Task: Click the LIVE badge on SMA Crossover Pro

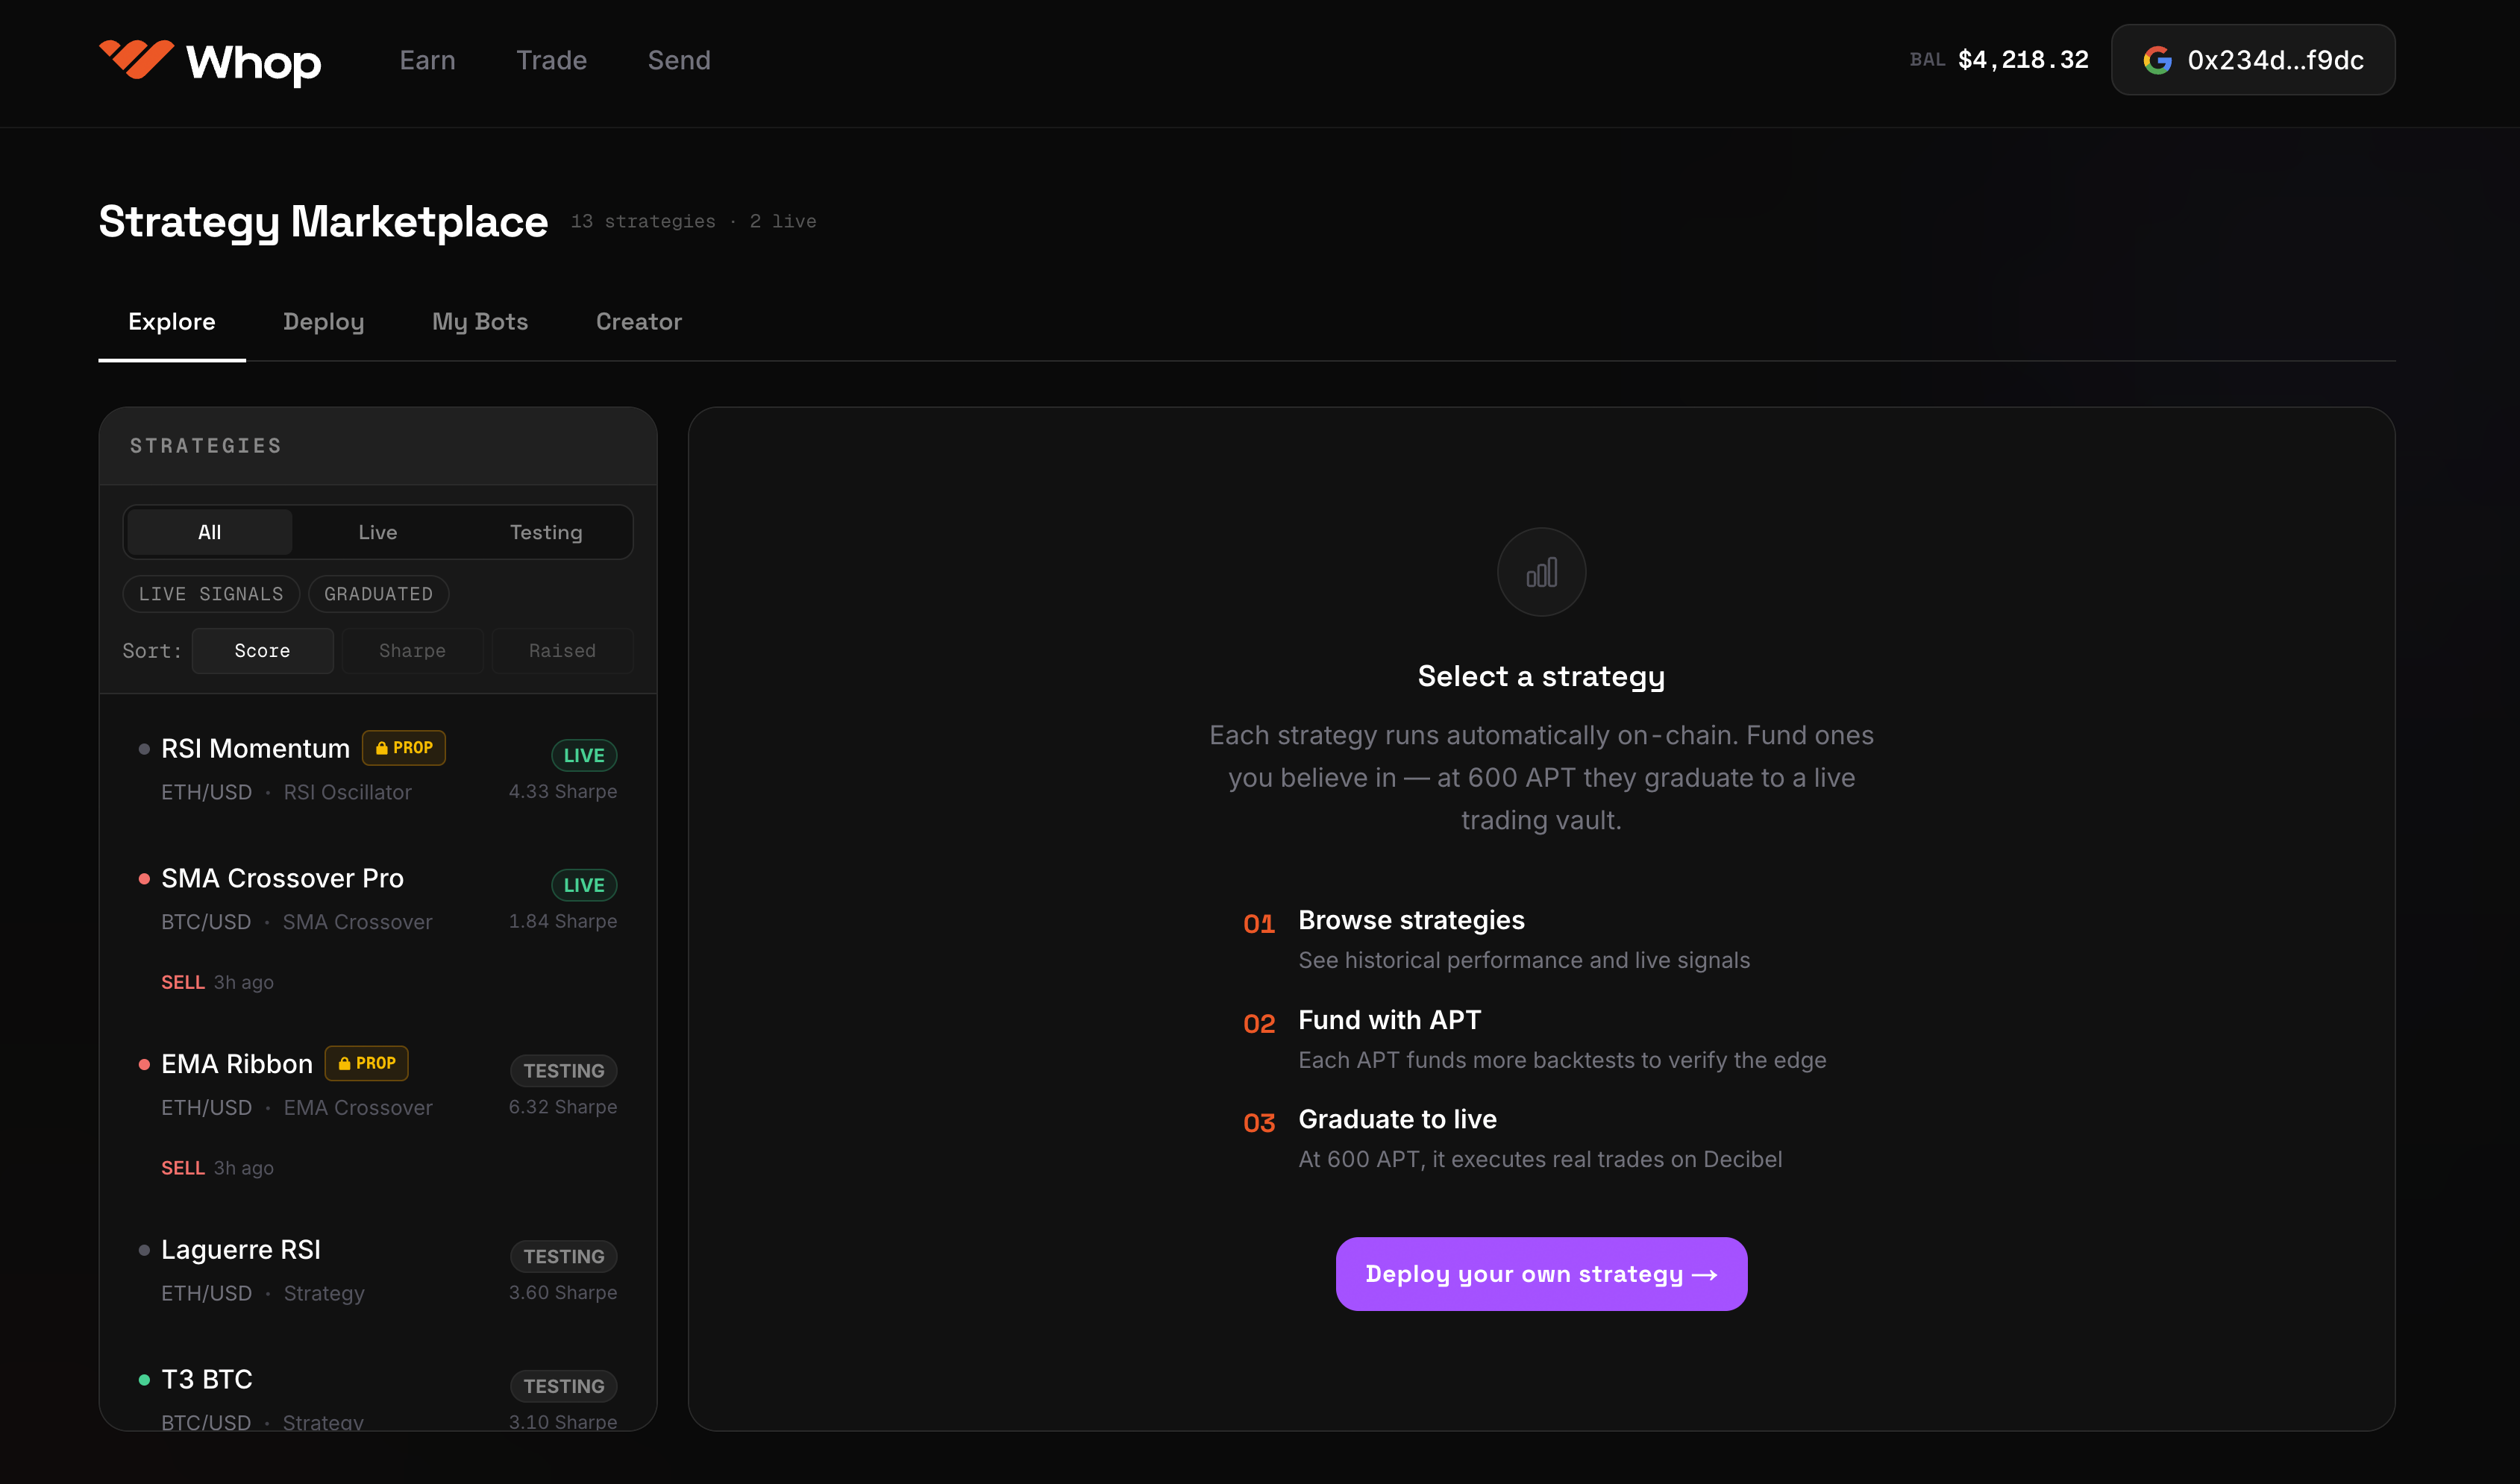Action: coord(583,885)
